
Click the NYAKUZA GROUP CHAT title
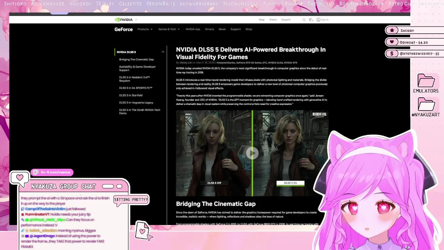(x=63, y=187)
